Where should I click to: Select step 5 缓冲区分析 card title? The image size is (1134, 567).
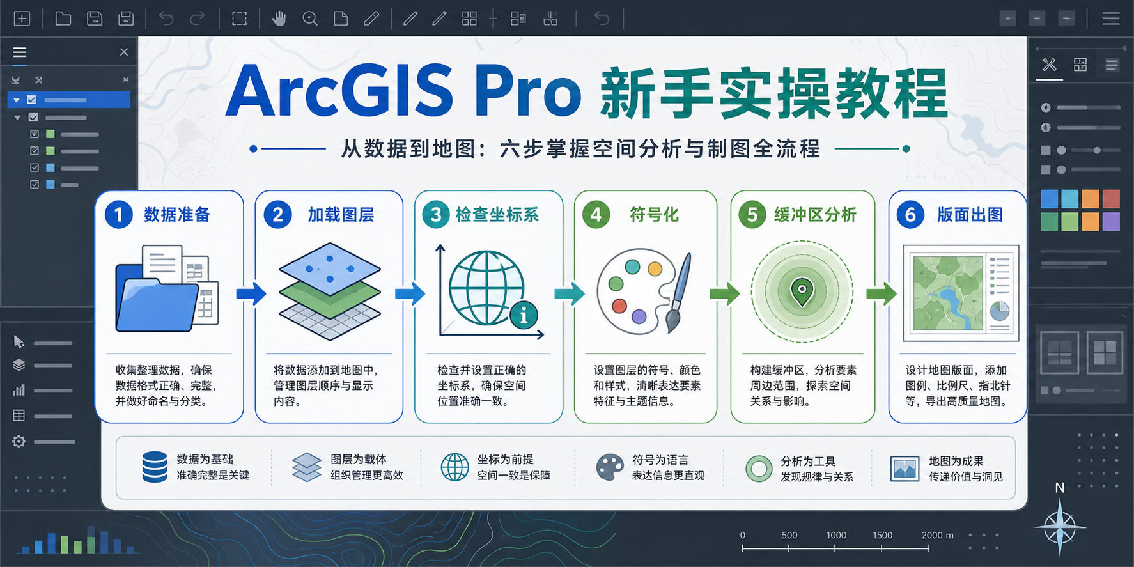815,215
